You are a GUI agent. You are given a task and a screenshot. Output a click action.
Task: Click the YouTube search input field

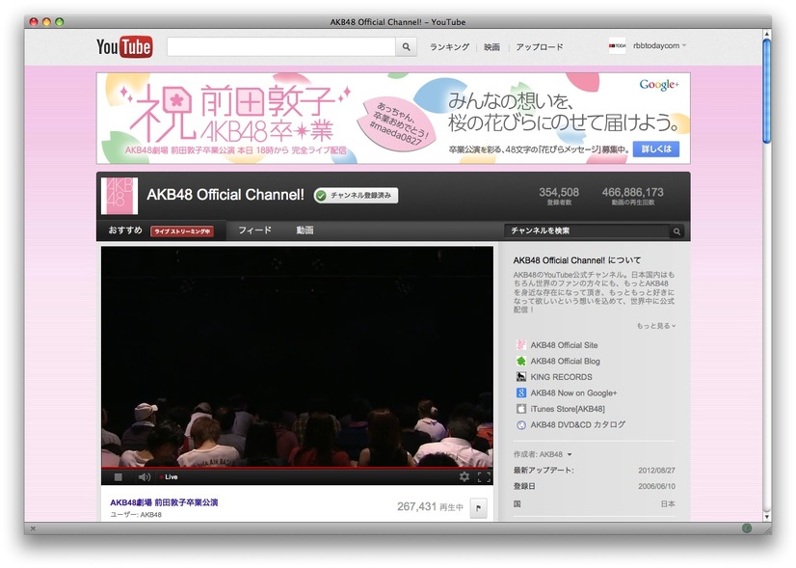pos(281,46)
